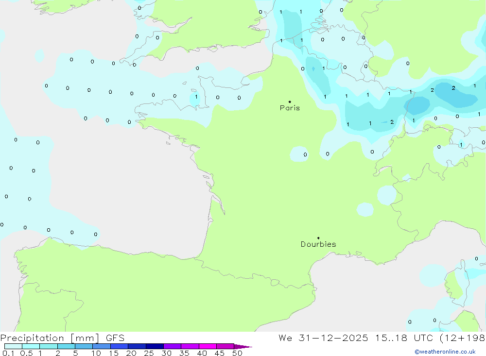Click the purple arrow tip ending the legend
This screenshot has height=356, width=486.
pyautogui.click(x=243, y=347)
